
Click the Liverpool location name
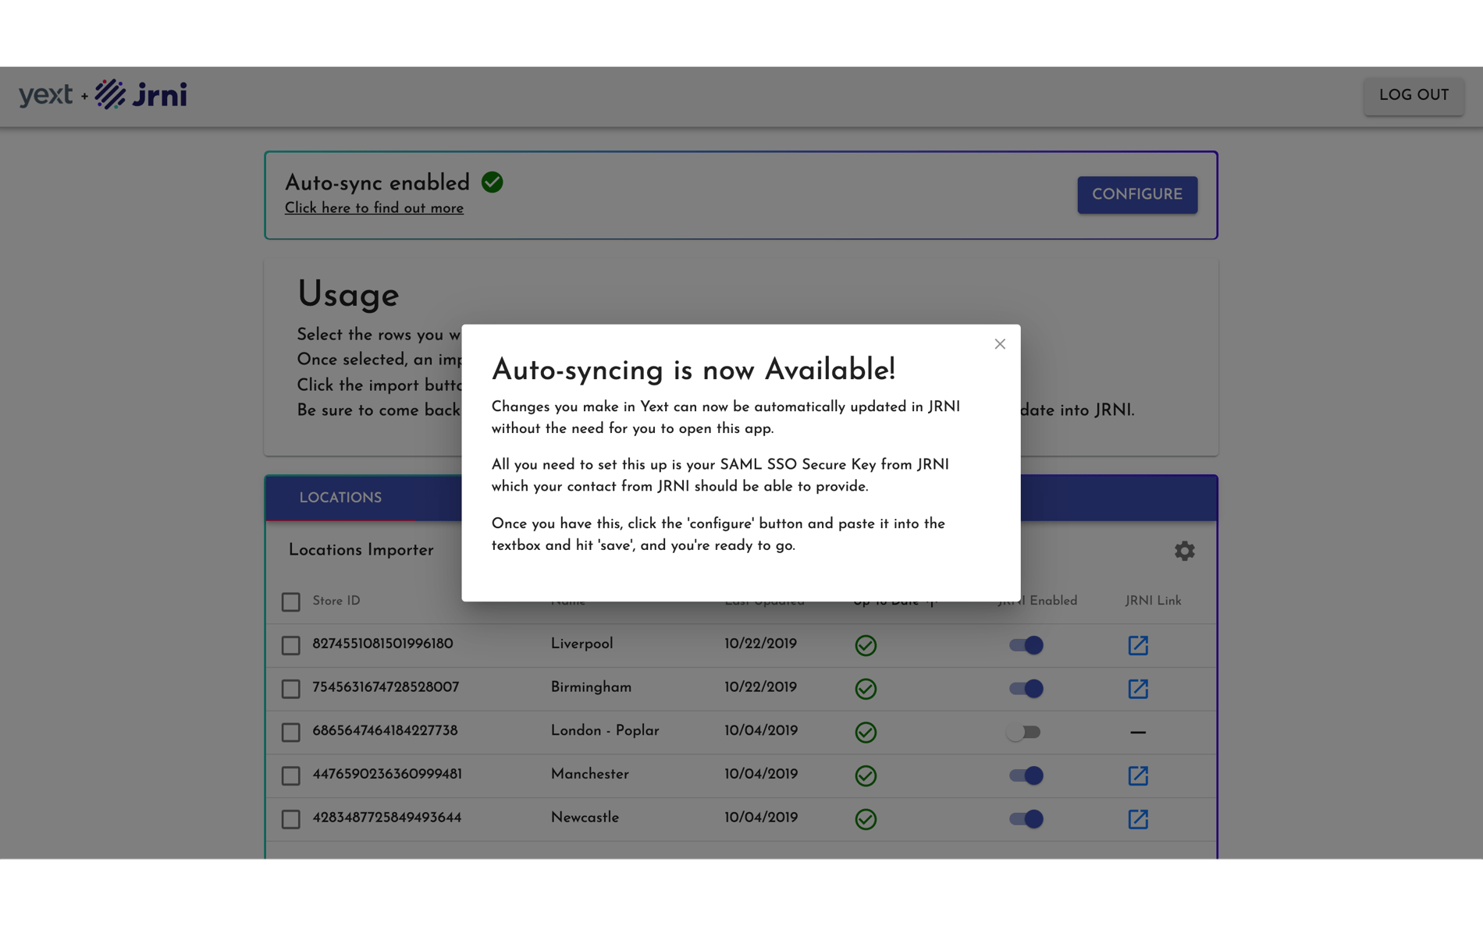(x=581, y=644)
